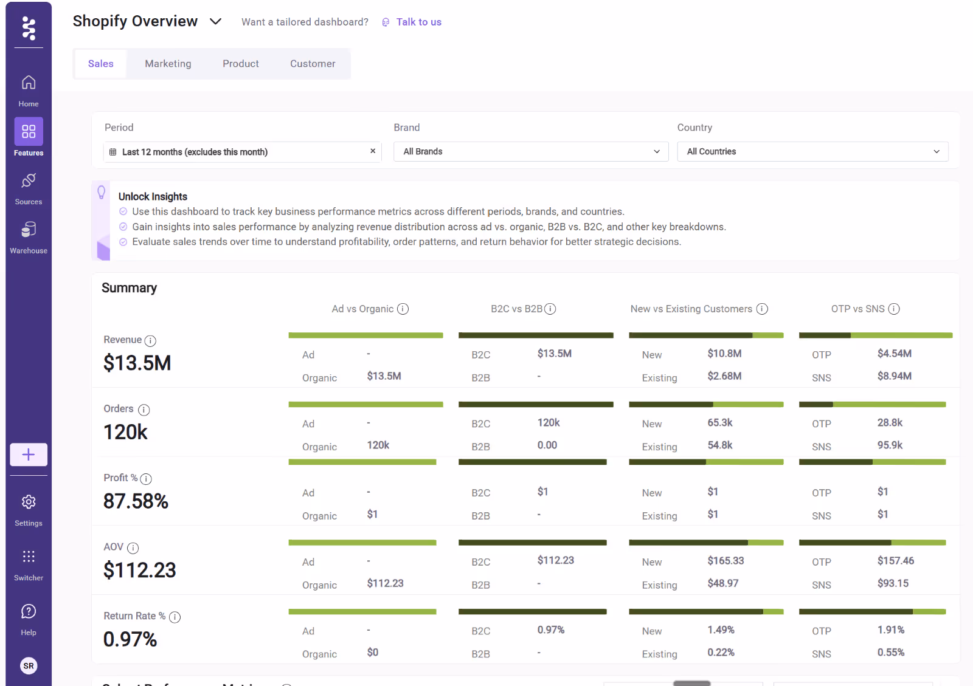This screenshot has height=686, width=973.
Task: Click the 28.8k OTP orders value
Action: [890, 422]
